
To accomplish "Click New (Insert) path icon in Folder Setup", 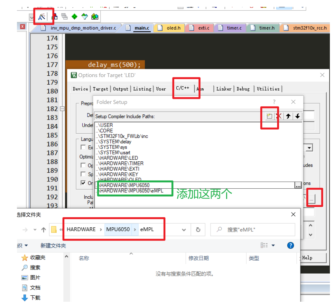I will 269,116.
